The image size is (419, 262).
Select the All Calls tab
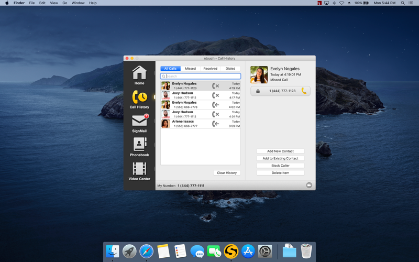pyautogui.click(x=170, y=69)
